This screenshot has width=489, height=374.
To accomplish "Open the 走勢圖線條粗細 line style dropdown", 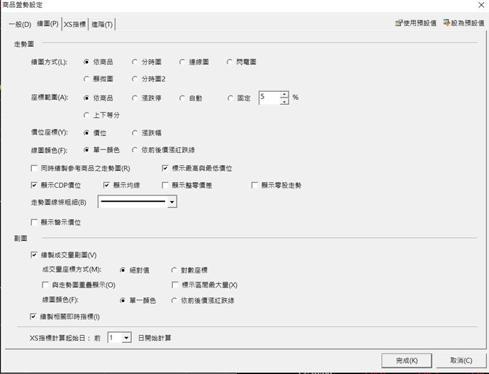I will tap(172, 203).
